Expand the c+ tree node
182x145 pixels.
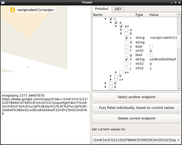click(x=111, y=80)
